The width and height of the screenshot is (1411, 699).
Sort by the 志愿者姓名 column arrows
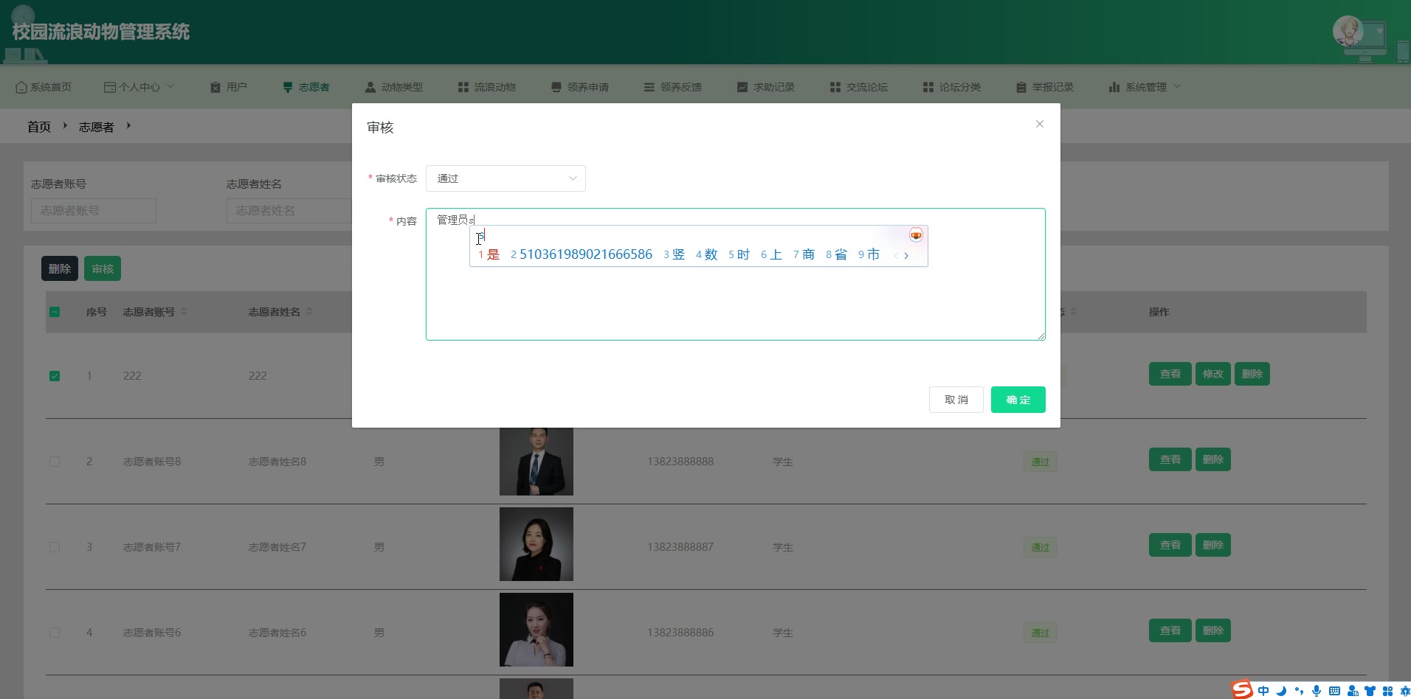tap(309, 312)
